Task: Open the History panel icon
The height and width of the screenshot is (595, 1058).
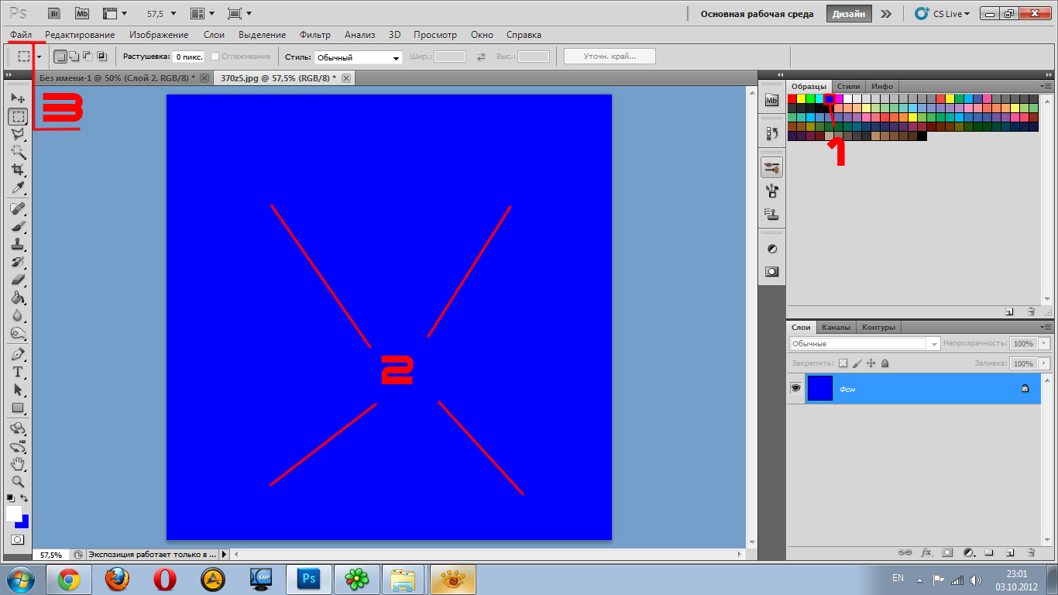Action: click(x=771, y=133)
